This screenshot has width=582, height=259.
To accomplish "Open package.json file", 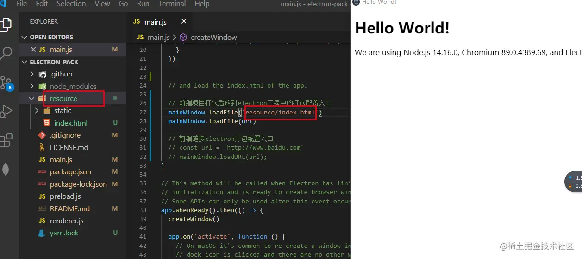I will [70, 172].
